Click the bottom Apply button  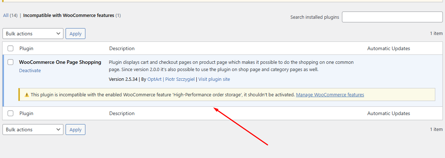pos(75,130)
